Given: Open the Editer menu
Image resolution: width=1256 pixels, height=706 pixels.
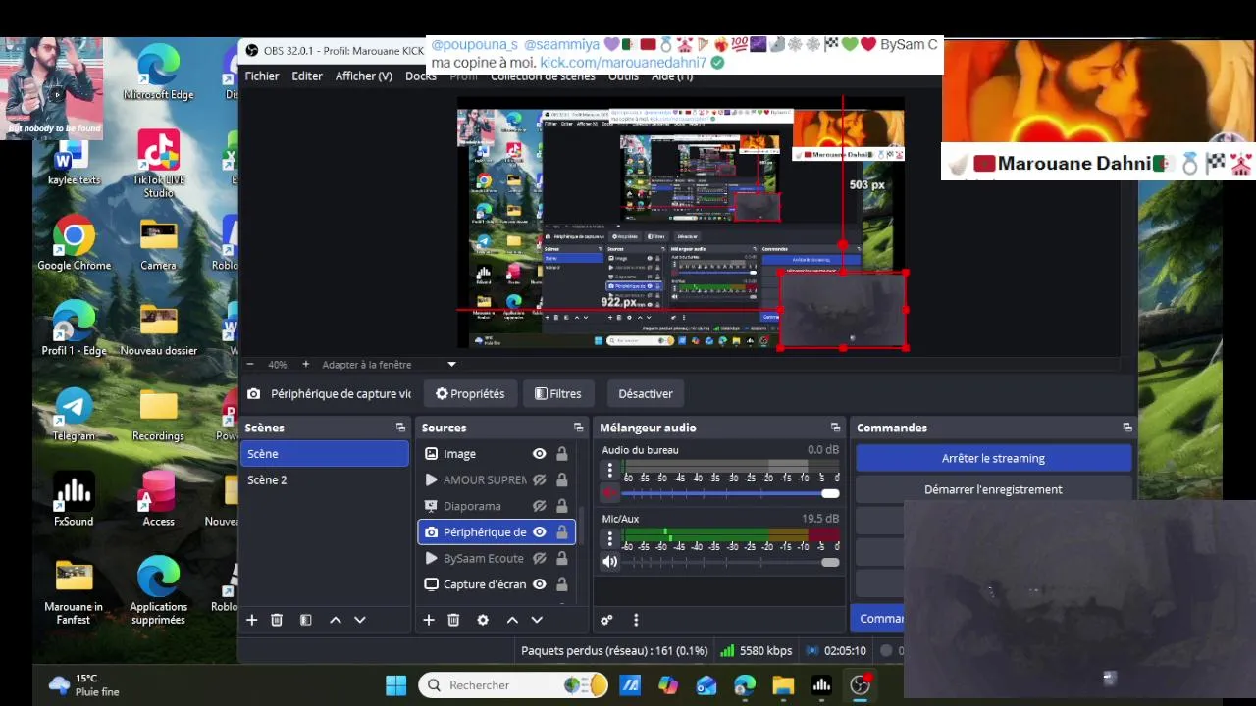Looking at the screenshot, I should [x=307, y=76].
